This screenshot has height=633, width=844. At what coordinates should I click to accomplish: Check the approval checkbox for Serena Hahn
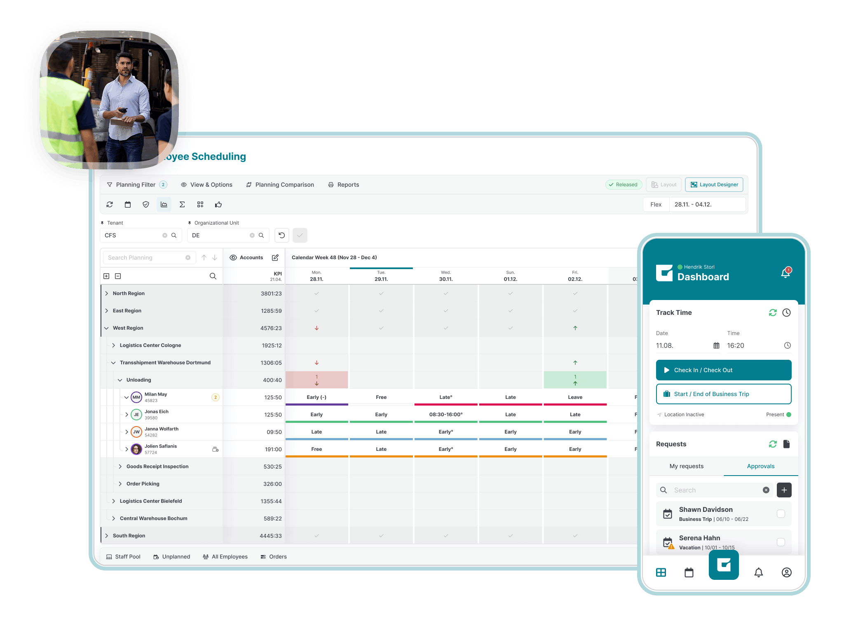tap(781, 542)
